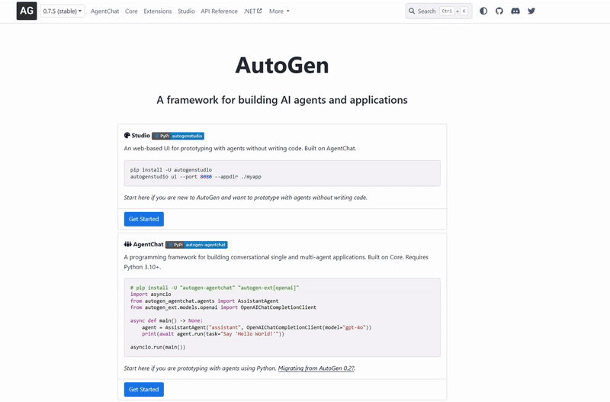Open the .NET external link
610x402 pixels.
coord(252,11)
